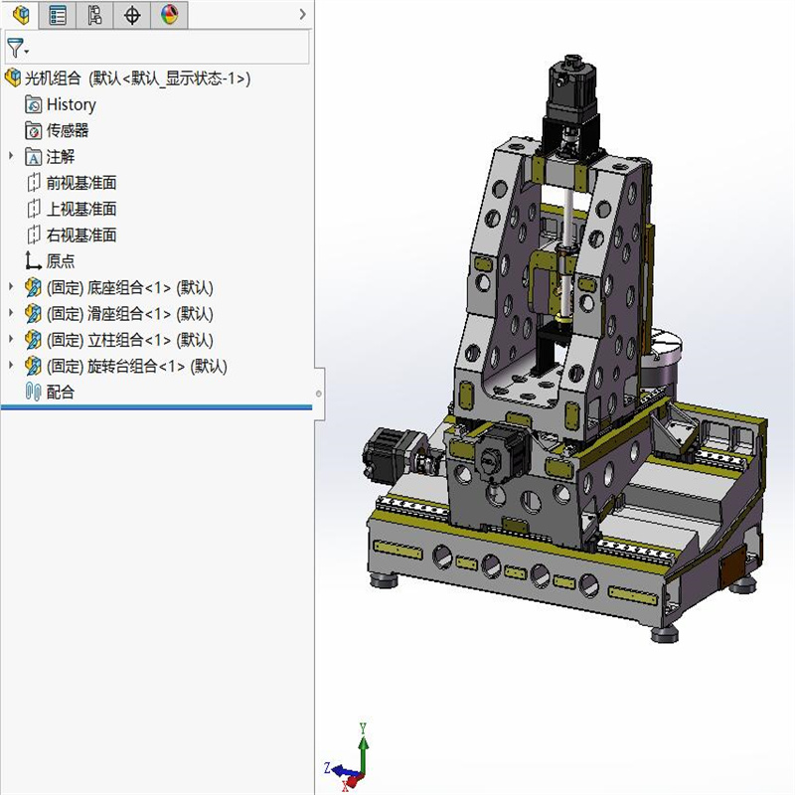
Task: Select the (固定) 旋转台组合<1> (默认) label
Action: (137, 367)
